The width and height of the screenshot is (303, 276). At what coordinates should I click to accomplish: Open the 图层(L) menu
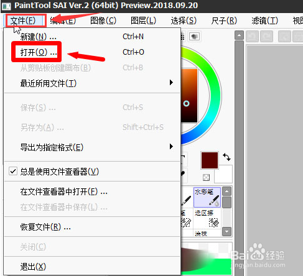pos(143,21)
